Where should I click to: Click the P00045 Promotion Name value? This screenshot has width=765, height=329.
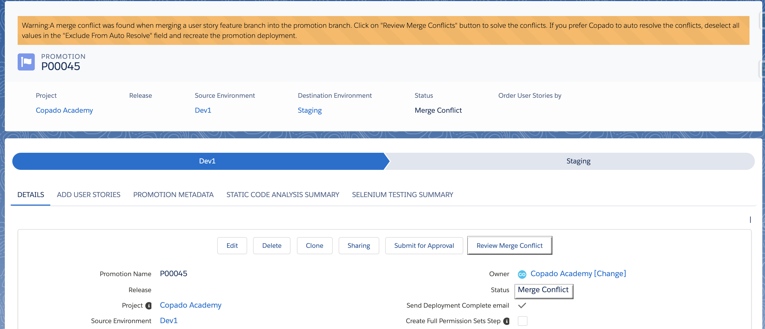point(173,273)
